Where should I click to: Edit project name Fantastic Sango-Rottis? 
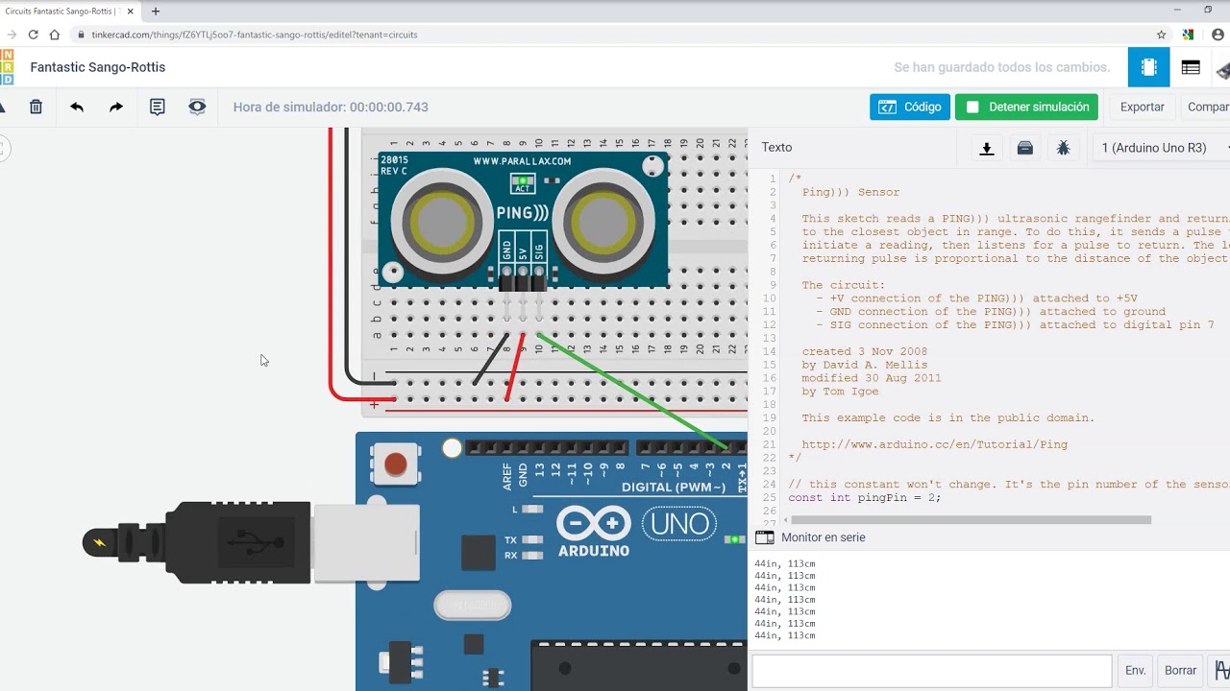(98, 67)
